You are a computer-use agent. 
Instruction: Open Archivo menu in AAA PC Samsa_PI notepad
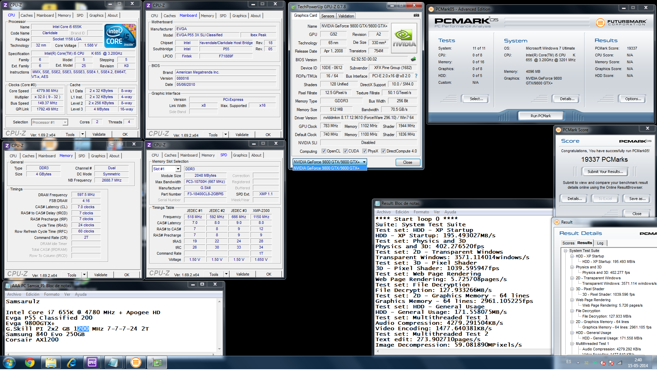click(14, 294)
